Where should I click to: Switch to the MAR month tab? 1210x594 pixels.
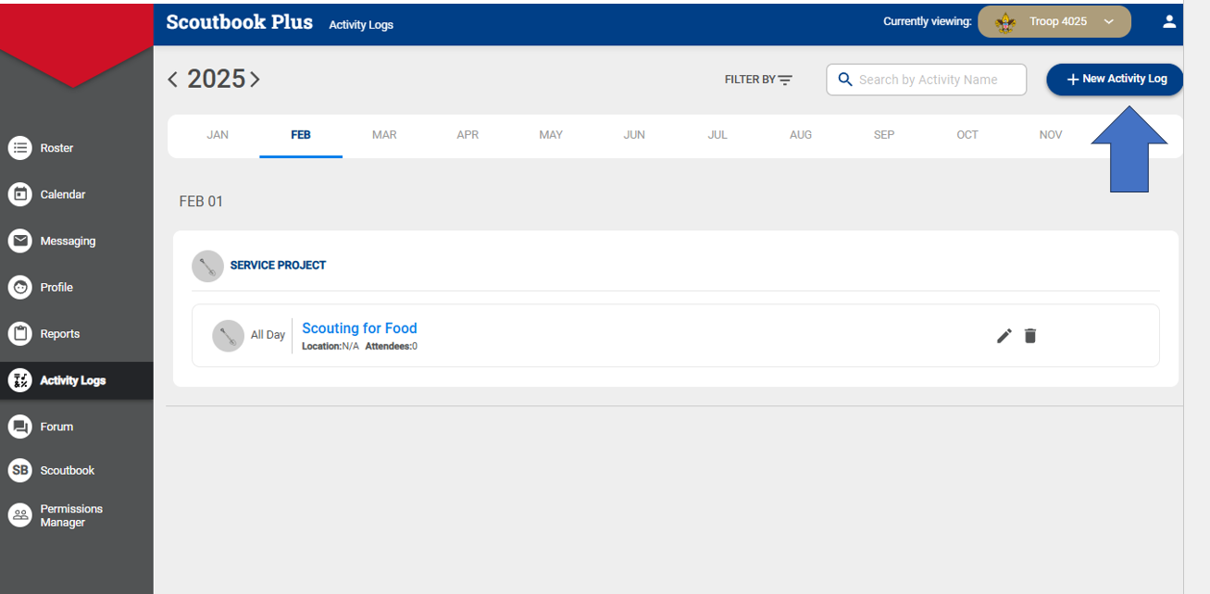384,135
